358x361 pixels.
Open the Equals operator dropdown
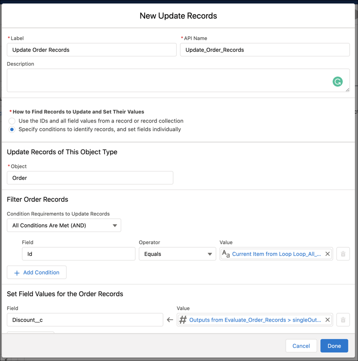click(x=177, y=254)
